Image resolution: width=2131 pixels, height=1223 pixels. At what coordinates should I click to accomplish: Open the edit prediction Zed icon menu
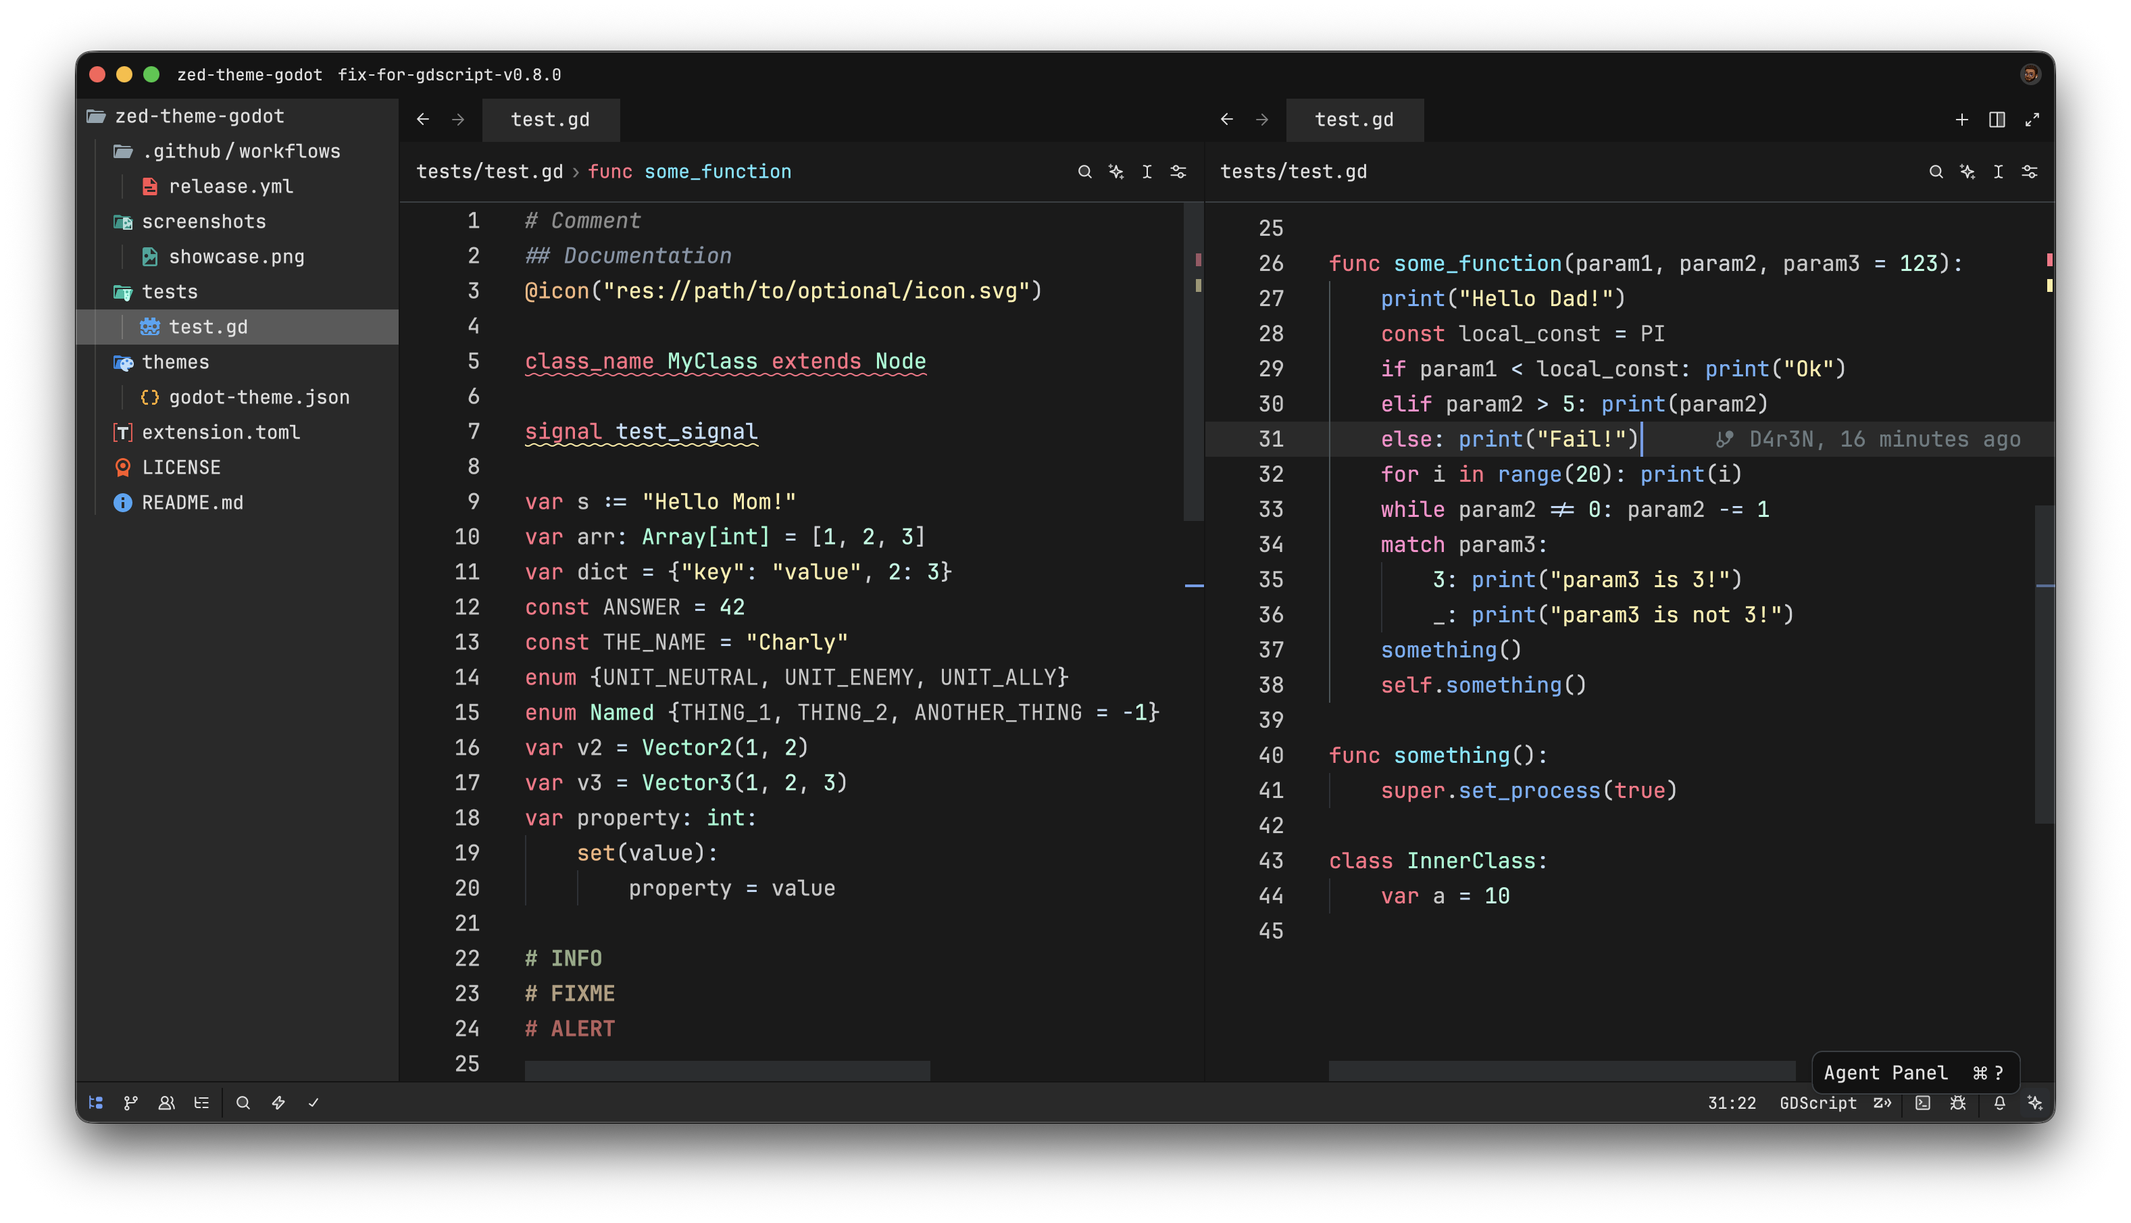pyautogui.click(x=1882, y=1103)
